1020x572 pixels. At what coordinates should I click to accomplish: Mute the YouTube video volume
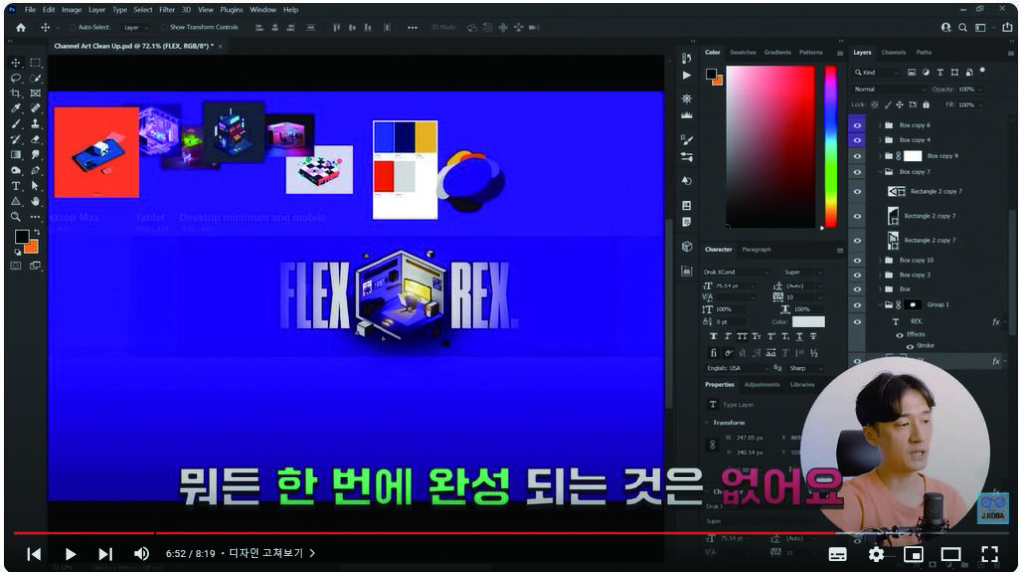(141, 554)
